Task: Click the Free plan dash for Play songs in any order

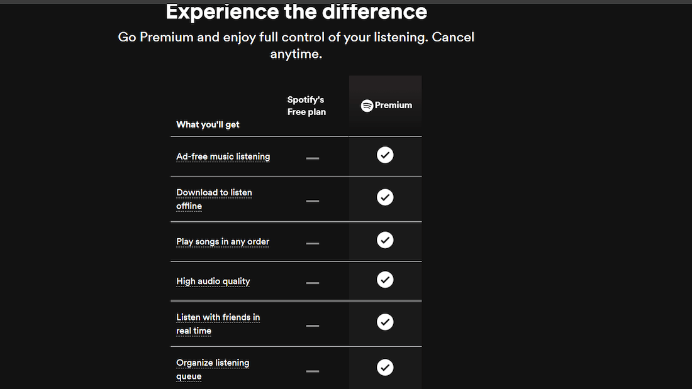Action: pyautogui.click(x=313, y=243)
